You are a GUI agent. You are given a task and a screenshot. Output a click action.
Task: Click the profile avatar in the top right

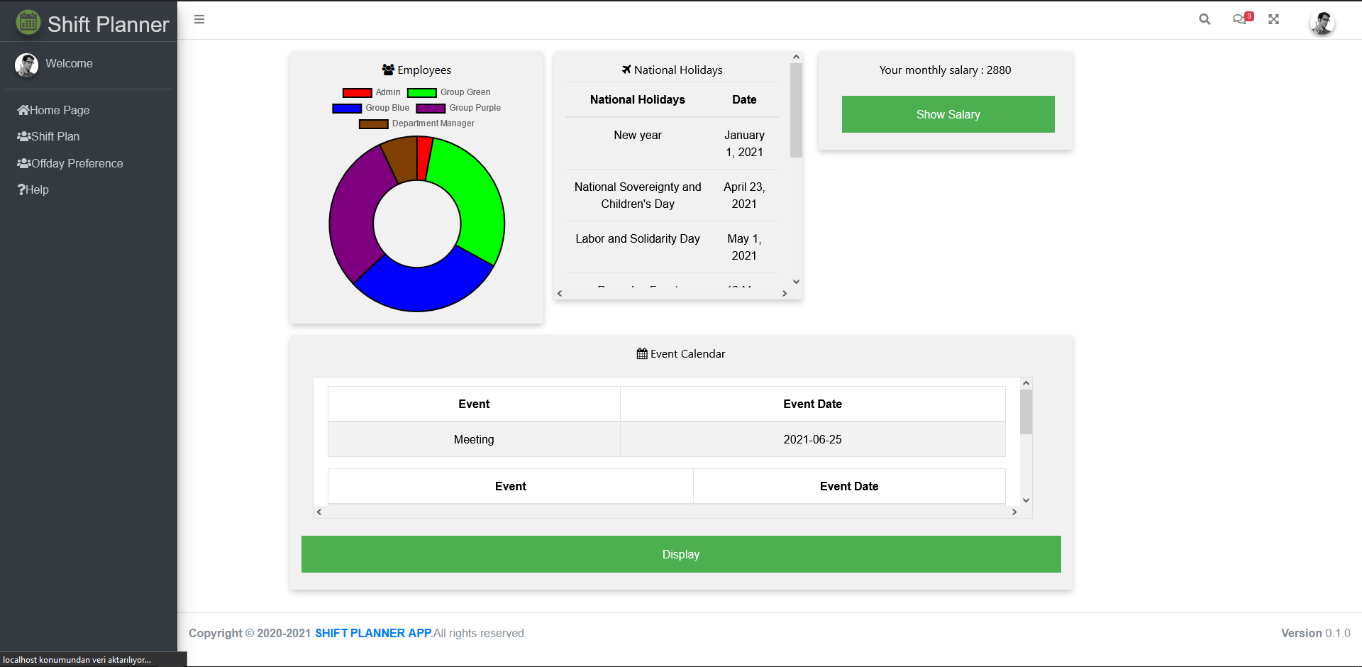click(1322, 22)
